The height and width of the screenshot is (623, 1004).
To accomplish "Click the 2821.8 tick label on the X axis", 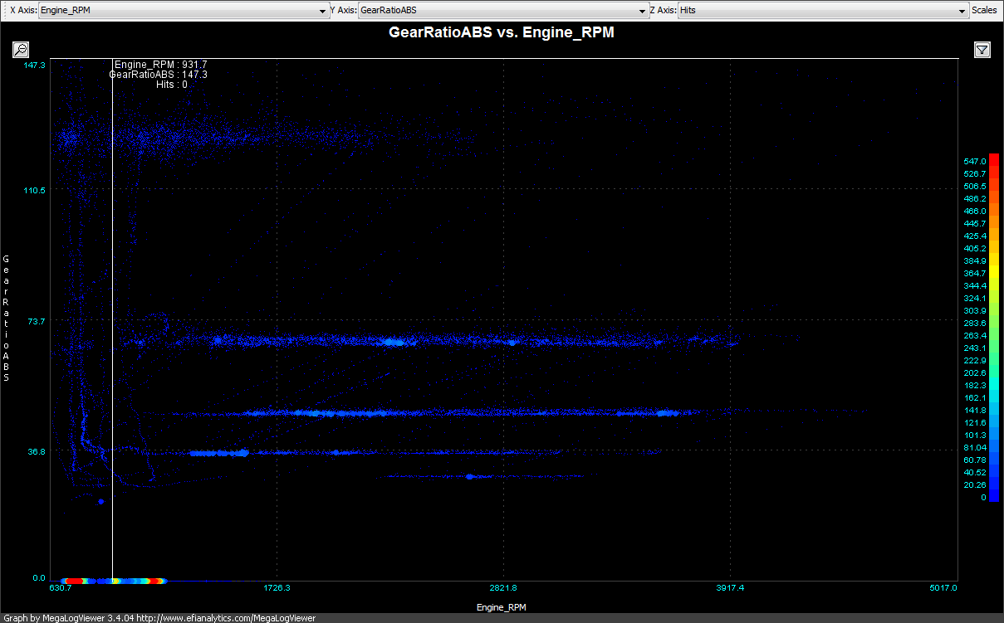I will point(503,588).
